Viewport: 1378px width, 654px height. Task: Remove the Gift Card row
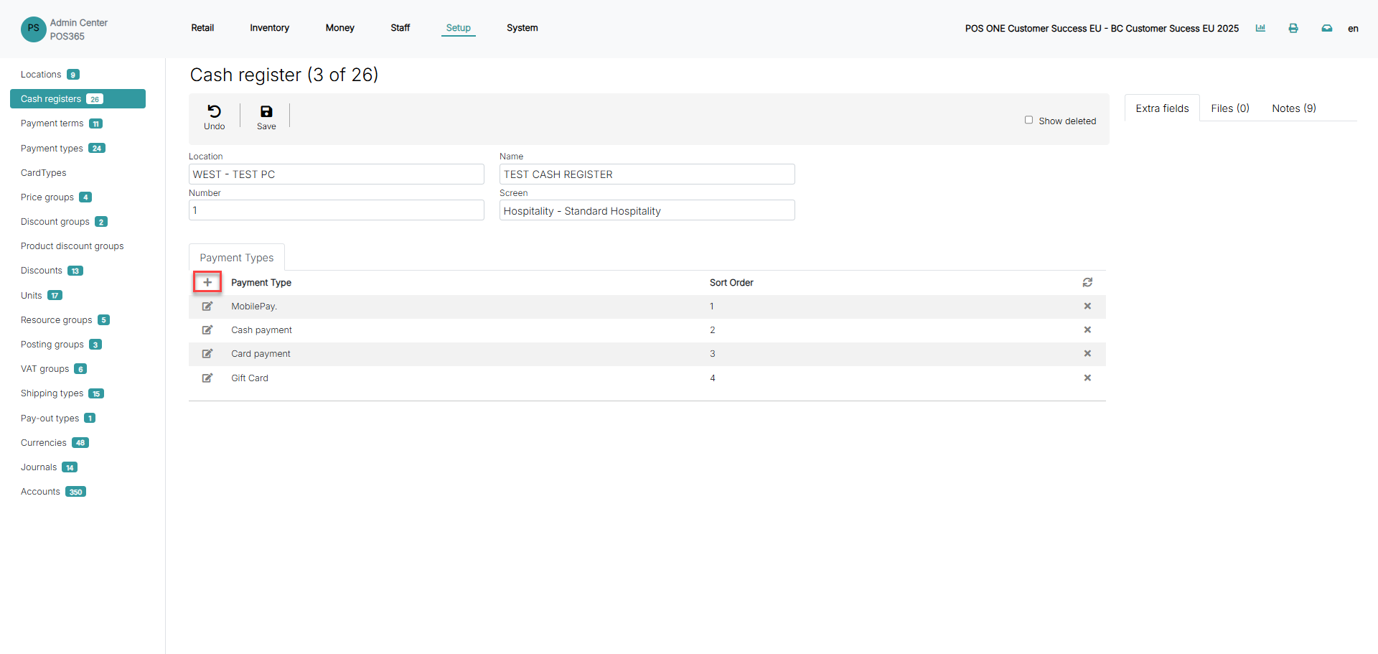click(x=1087, y=378)
